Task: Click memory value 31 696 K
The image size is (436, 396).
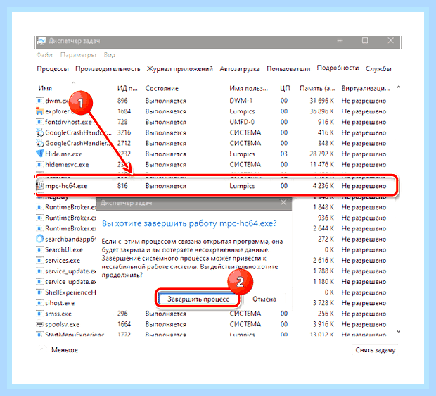Action: click(321, 101)
